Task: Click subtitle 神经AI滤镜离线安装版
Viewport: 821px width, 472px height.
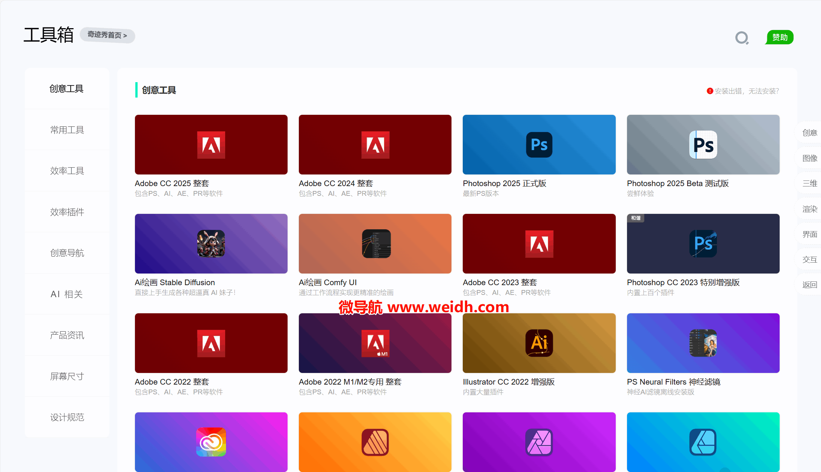Action: 661,392
